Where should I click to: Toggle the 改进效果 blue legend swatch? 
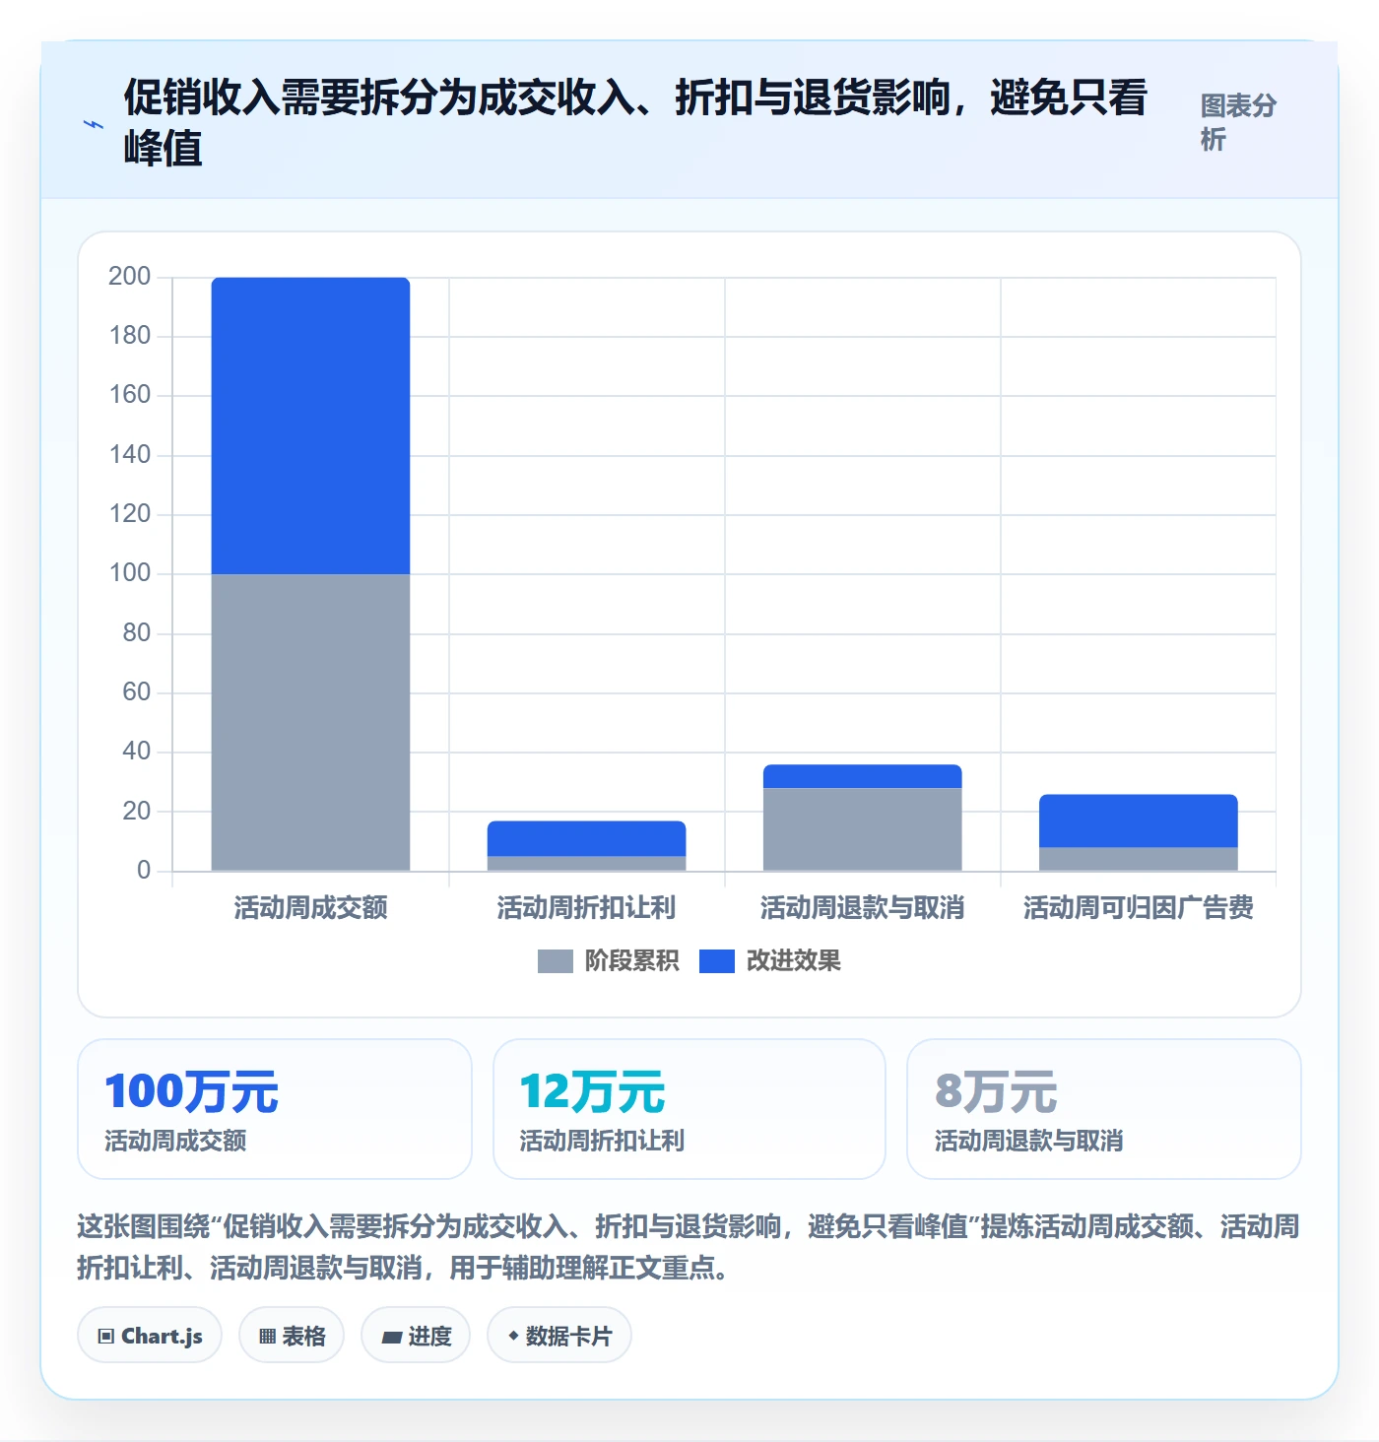717,961
